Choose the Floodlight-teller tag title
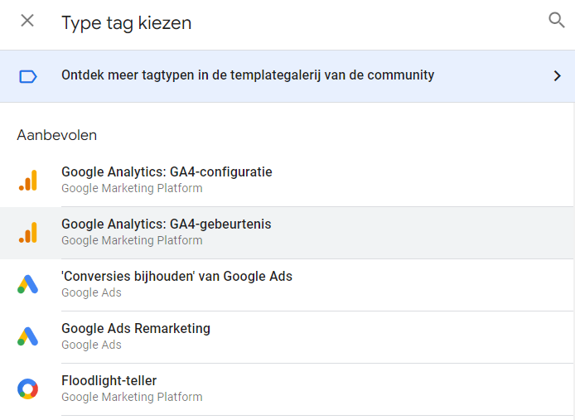The width and height of the screenshot is (575, 420). tap(109, 381)
